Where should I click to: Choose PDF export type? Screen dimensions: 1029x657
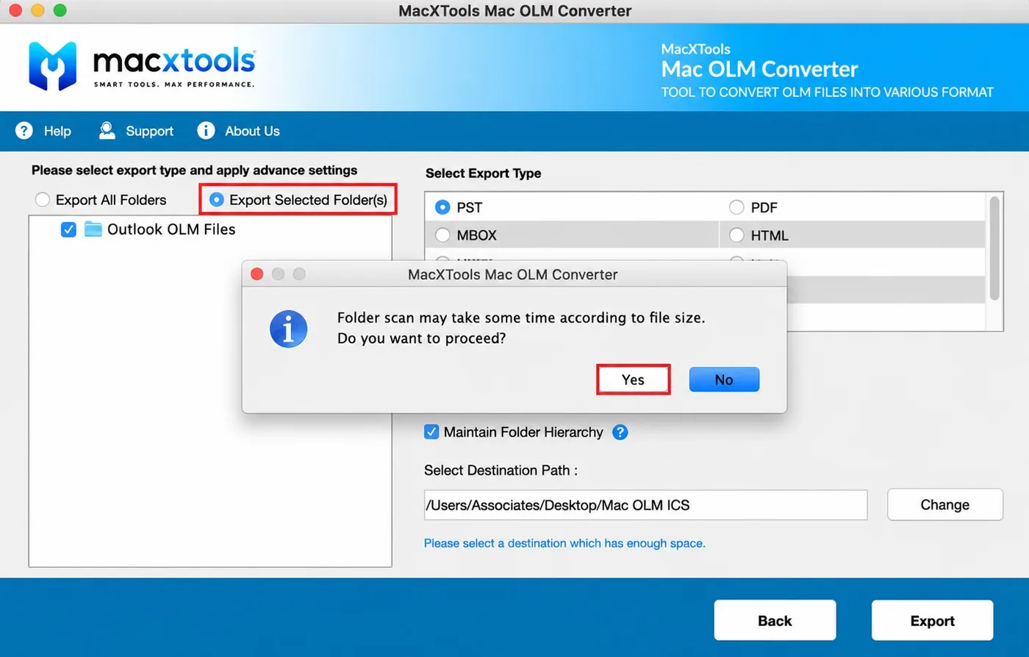coord(736,207)
